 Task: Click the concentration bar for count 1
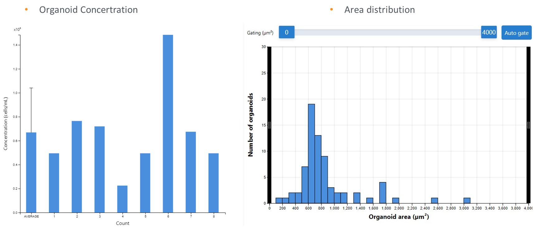point(54,183)
